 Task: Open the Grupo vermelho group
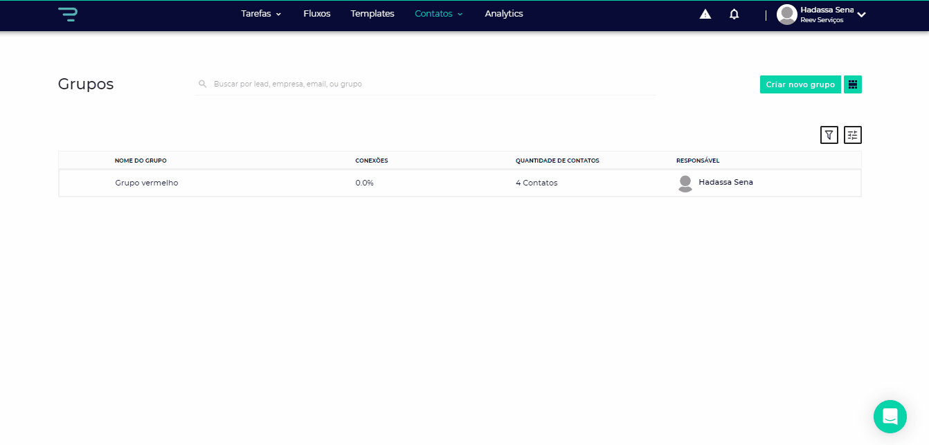click(146, 183)
